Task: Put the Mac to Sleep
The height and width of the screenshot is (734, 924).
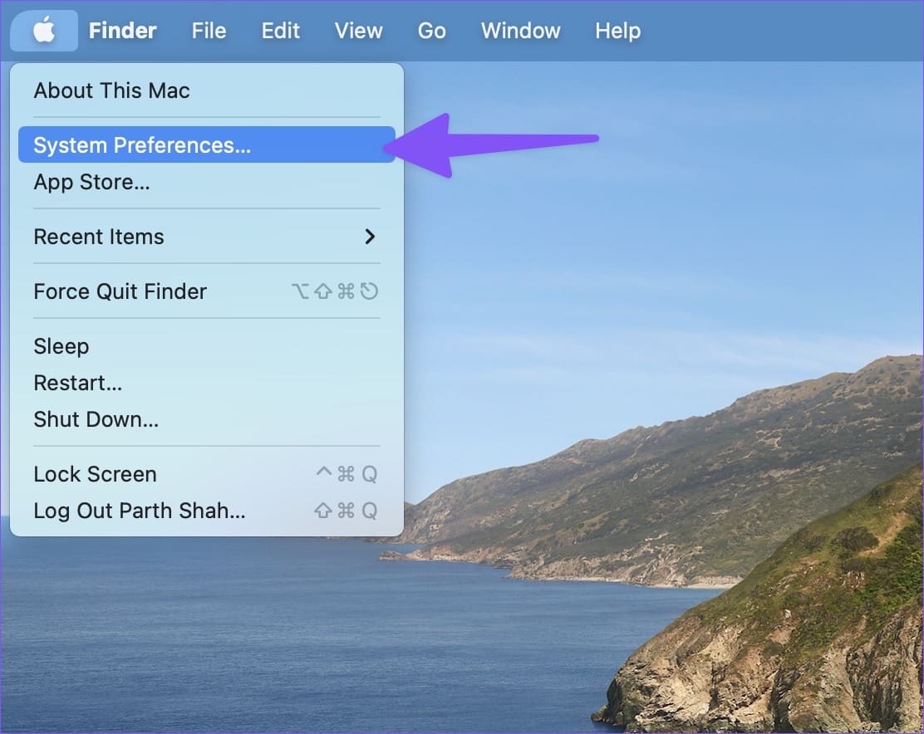Action: tap(61, 346)
